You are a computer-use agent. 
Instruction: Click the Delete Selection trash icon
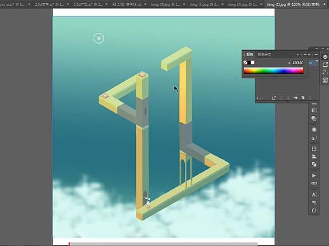click(310, 98)
